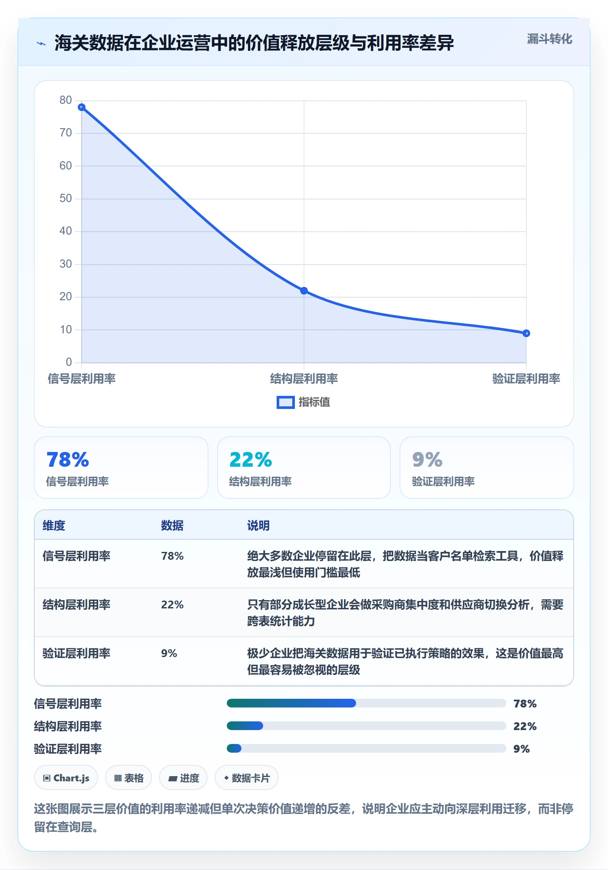
Task: Click the description starting 绝大多数企业停留在此层
Action: [x=405, y=564]
